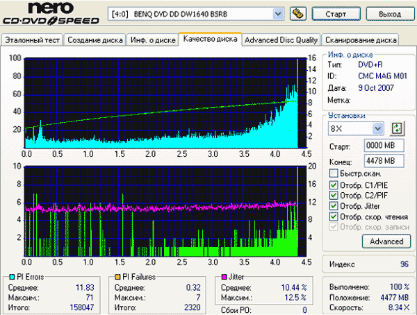Go to the Инф. о диске tab
This screenshot has height=315, width=417.
[153, 40]
